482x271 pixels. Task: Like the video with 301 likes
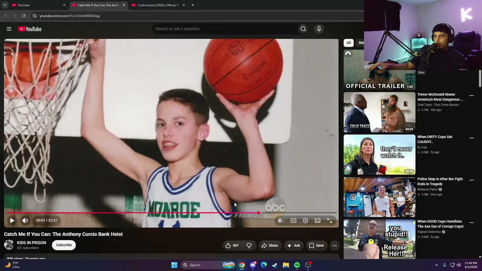[232, 245]
